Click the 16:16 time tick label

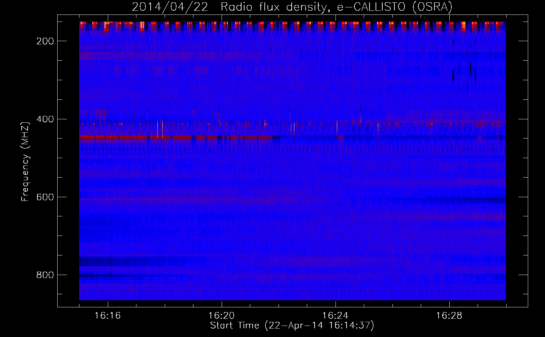click(x=108, y=315)
